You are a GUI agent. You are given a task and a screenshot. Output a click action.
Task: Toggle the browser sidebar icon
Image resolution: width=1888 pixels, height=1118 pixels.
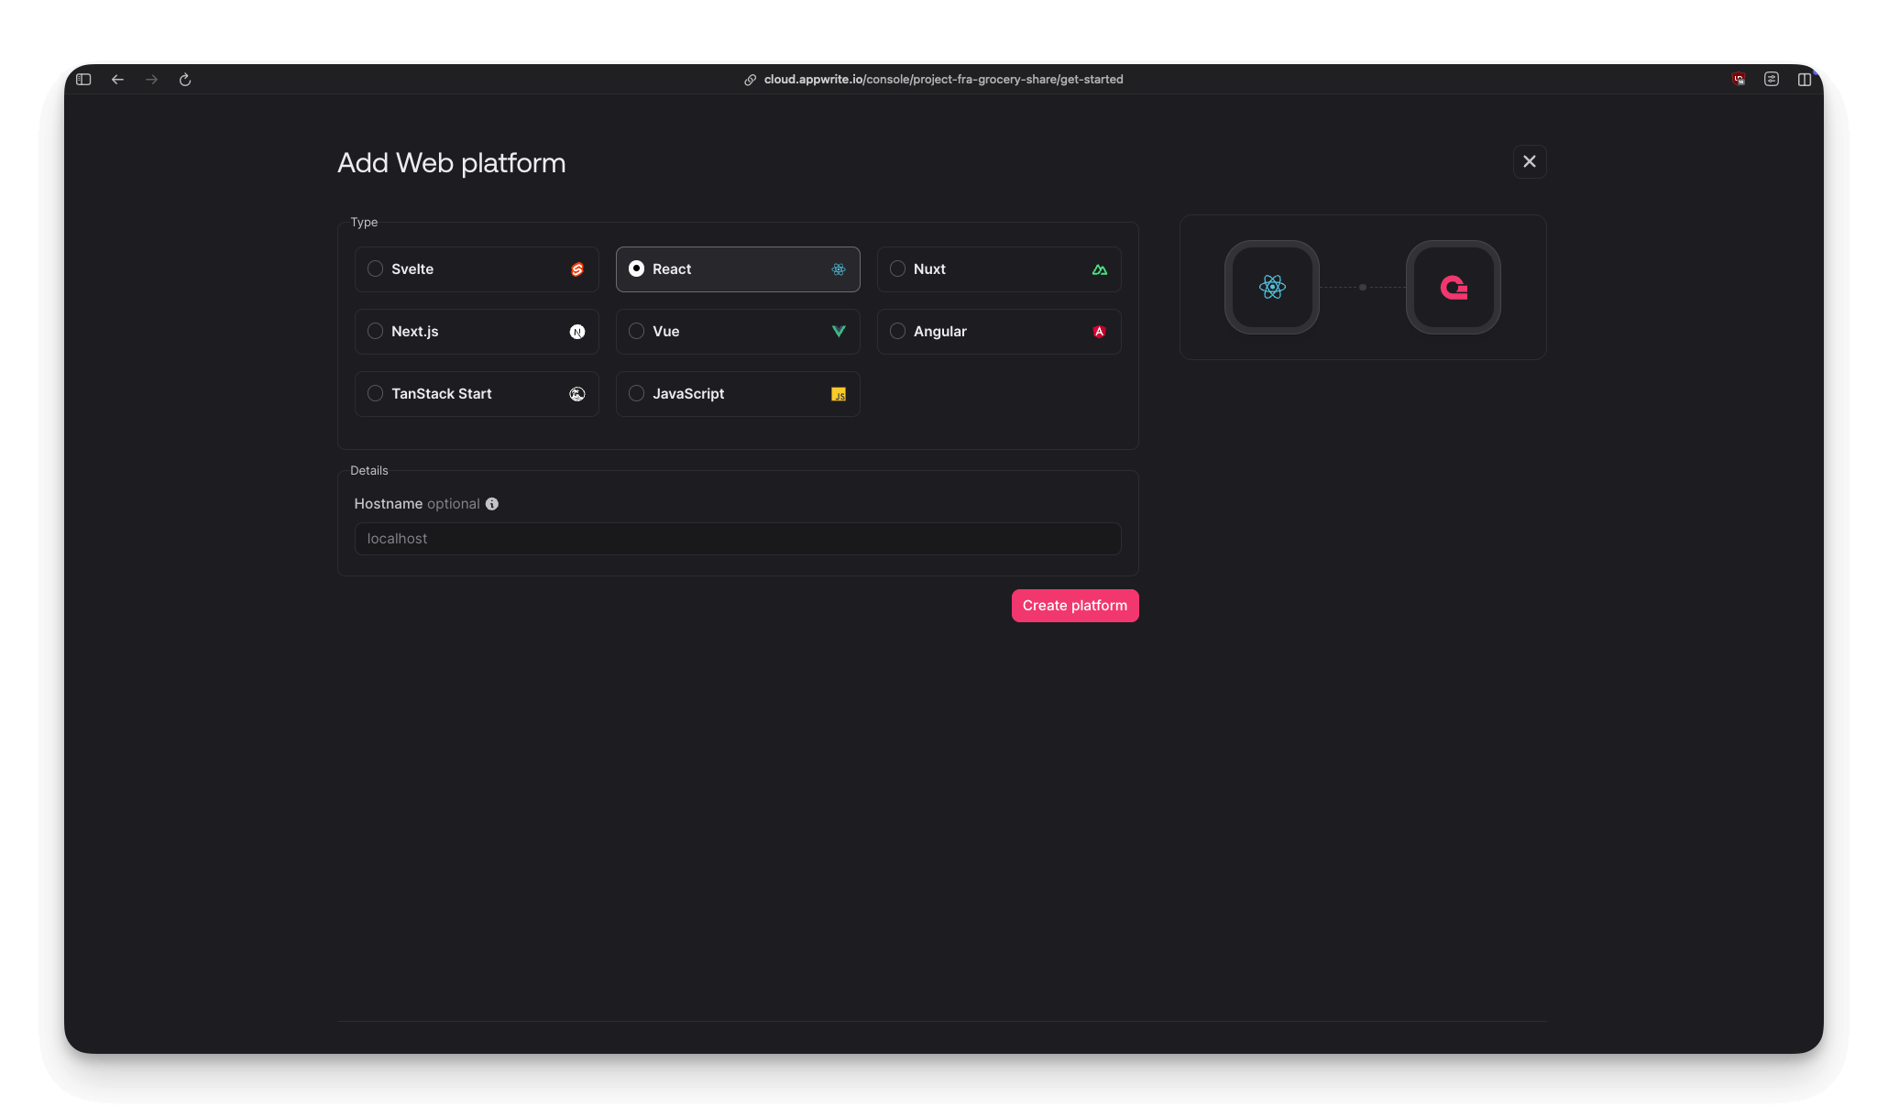coord(82,80)
